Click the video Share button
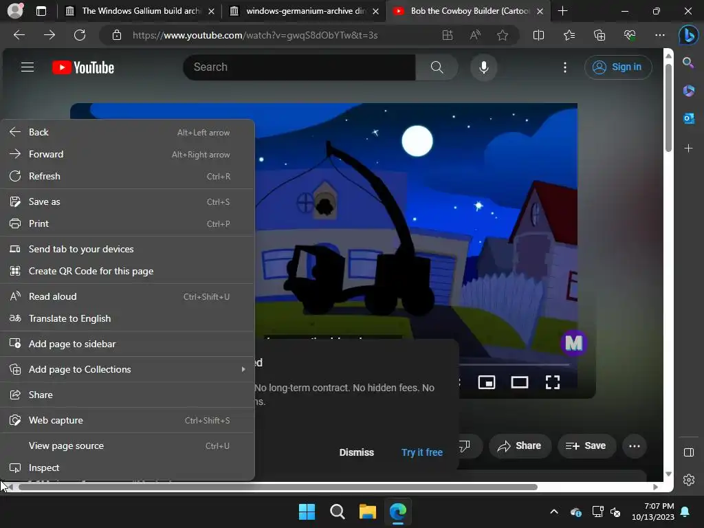 pos(520,445)
